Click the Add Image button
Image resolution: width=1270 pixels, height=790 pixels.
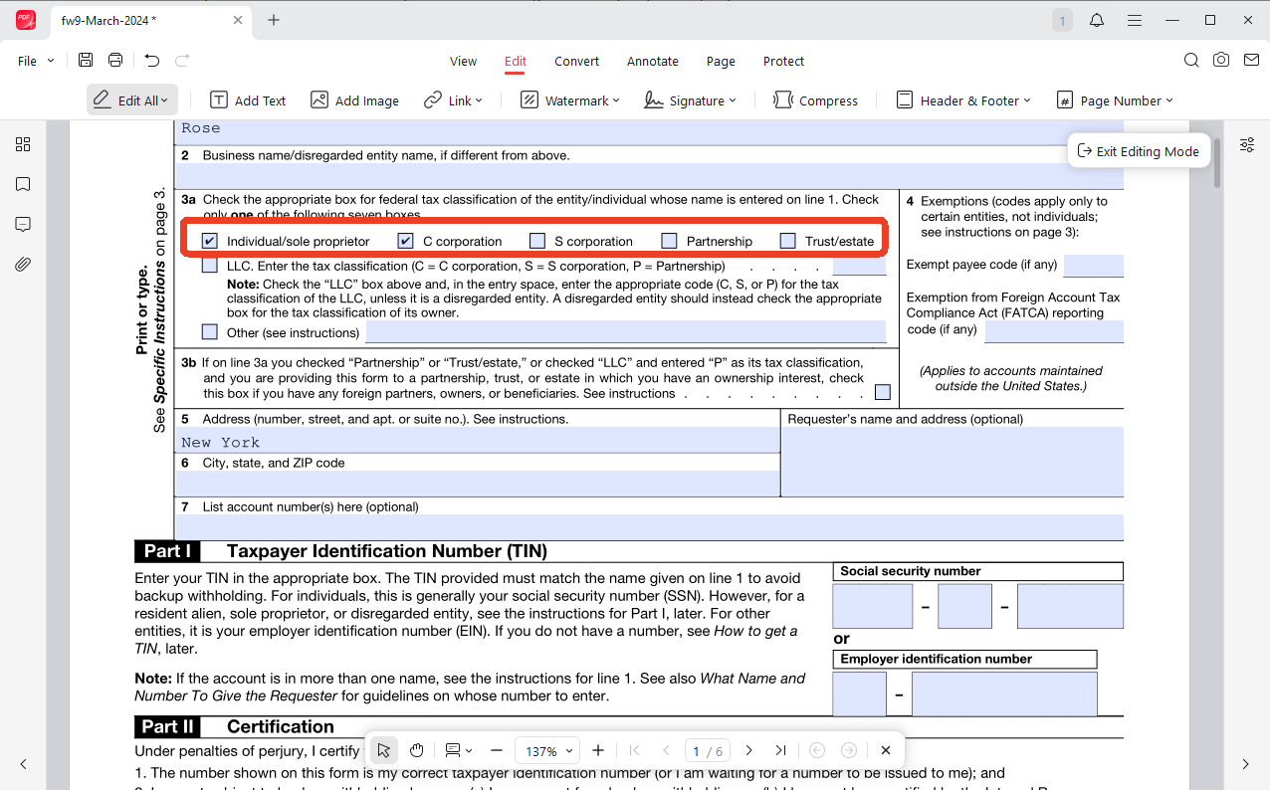click(x=354, y=100)
